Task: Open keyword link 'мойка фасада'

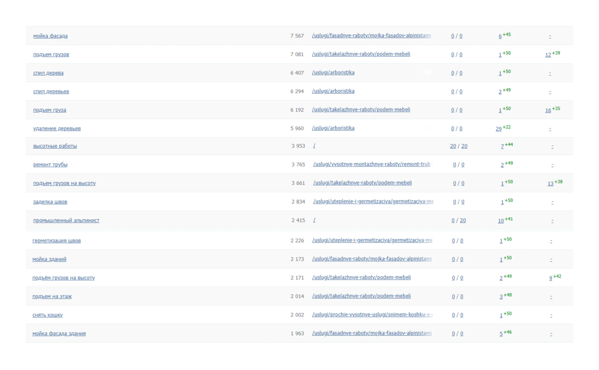Action: [x=50, y=36]
